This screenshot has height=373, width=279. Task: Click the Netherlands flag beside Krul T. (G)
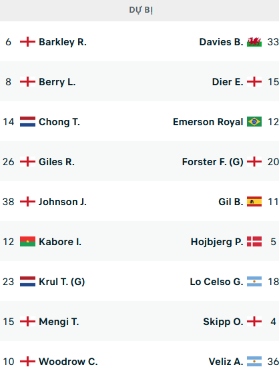[27, 282]
